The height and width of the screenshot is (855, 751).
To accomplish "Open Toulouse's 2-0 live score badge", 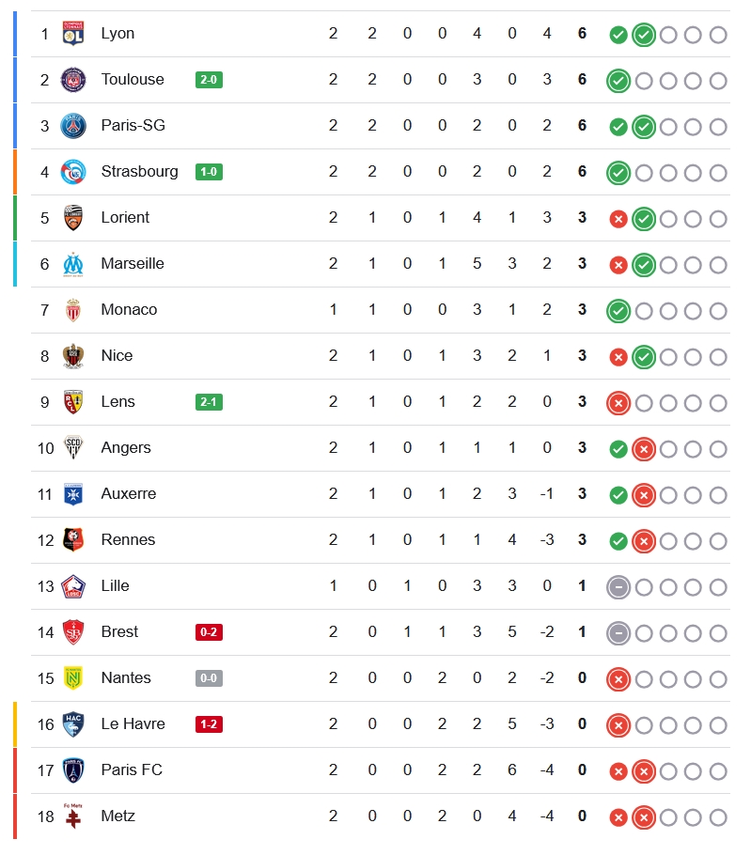I will click(209, 80).
